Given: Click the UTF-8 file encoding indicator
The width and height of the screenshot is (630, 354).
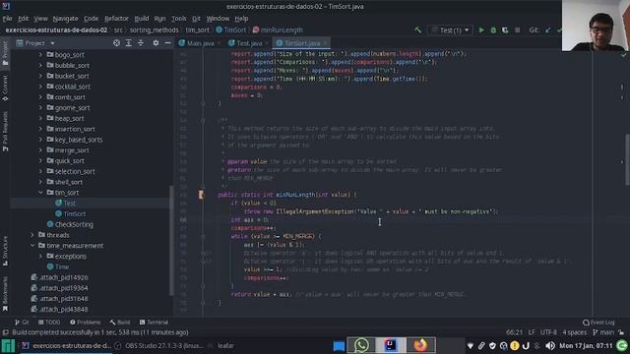Looking at the screenshot, I should tap(548, 332).
